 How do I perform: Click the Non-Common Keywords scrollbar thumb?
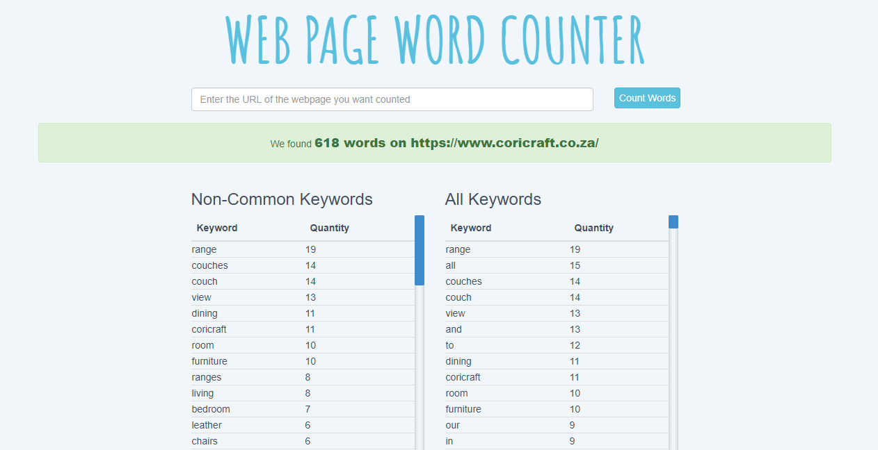(420, 250)
